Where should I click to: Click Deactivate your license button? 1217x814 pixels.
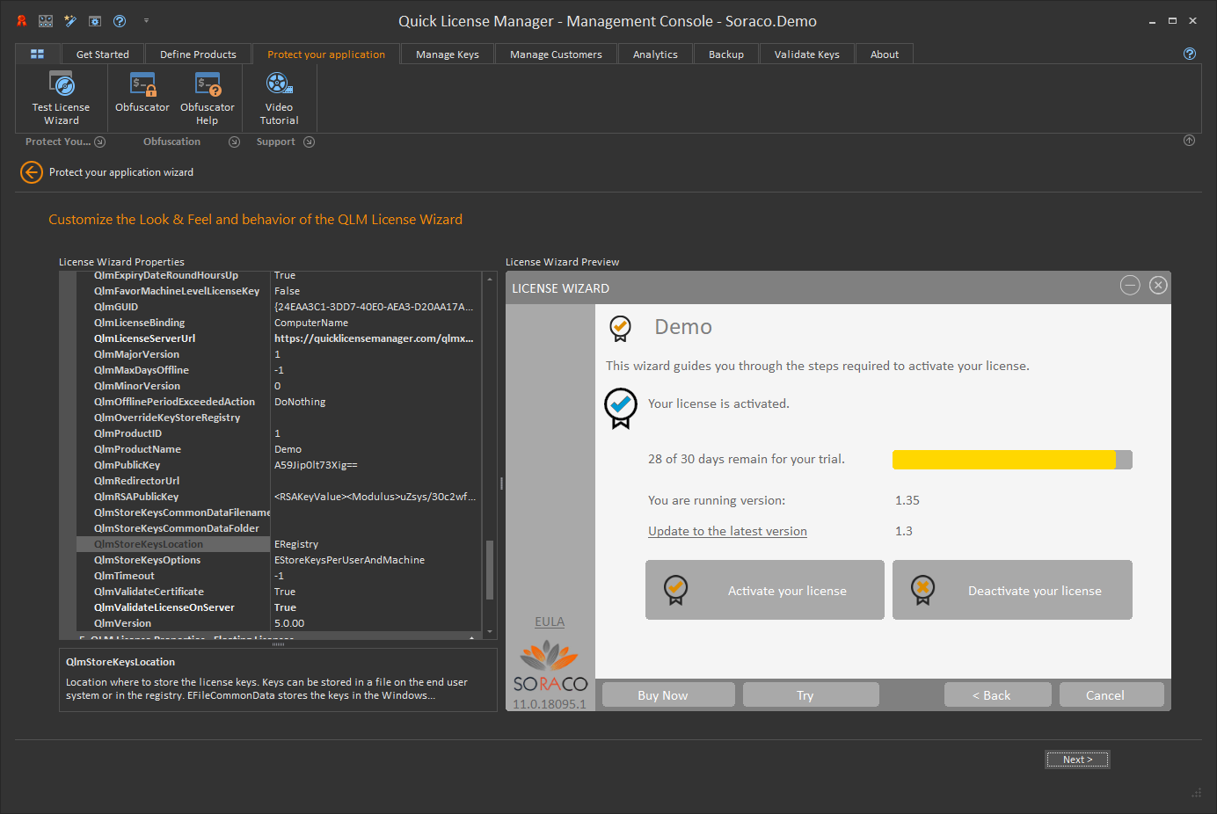[x=1012, y=590]
